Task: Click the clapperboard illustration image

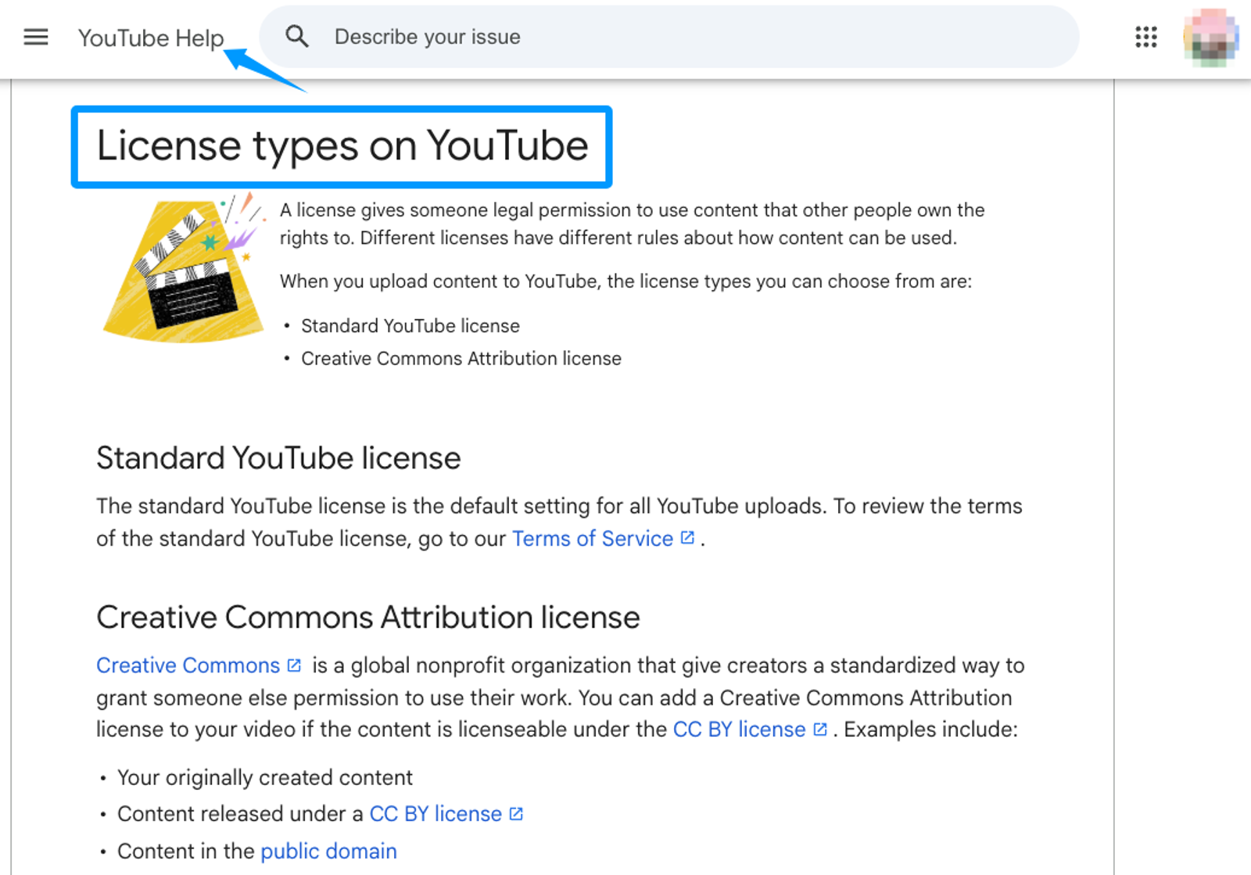Action: [x=185, y=267]
